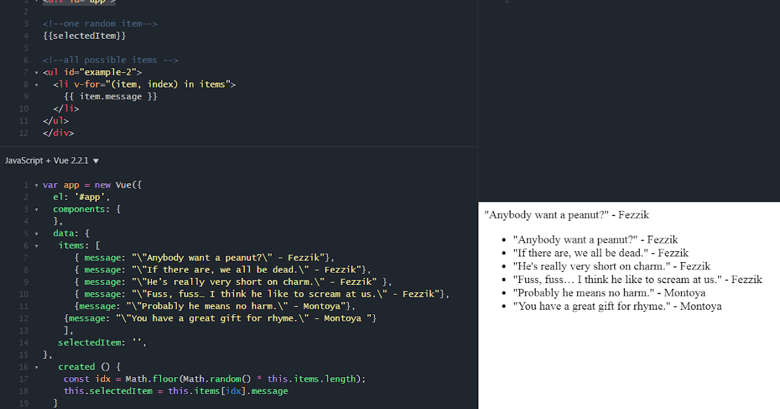Open the JavaScript + Vue 2.2.1 dropdown

tap(95, 160)
